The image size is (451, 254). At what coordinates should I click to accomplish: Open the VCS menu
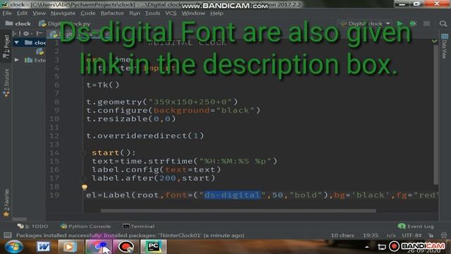click(171, 13)
